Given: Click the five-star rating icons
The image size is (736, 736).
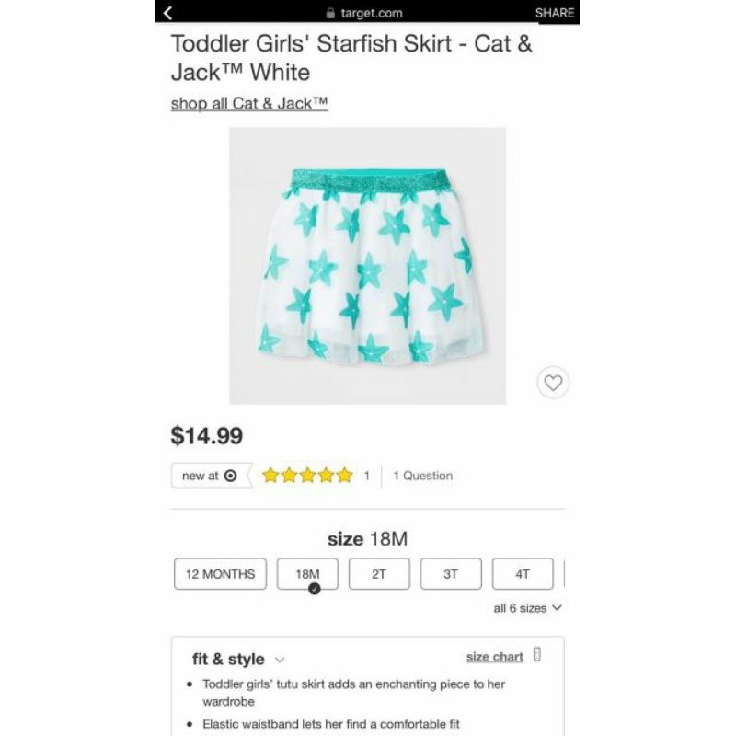Looking at the screenshot, I should click(x=307, y=476).
